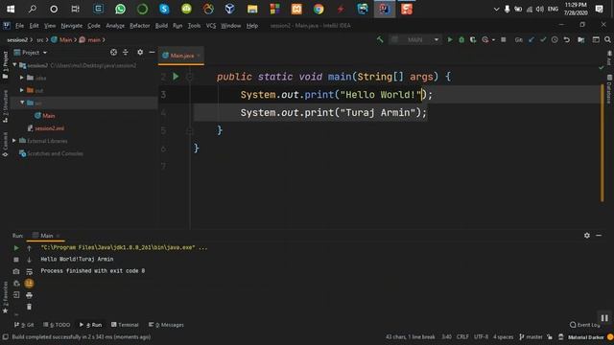This screenshot has height=345, width=614.
Task: Expand the out folder
Action: click(x=22, y=90)
